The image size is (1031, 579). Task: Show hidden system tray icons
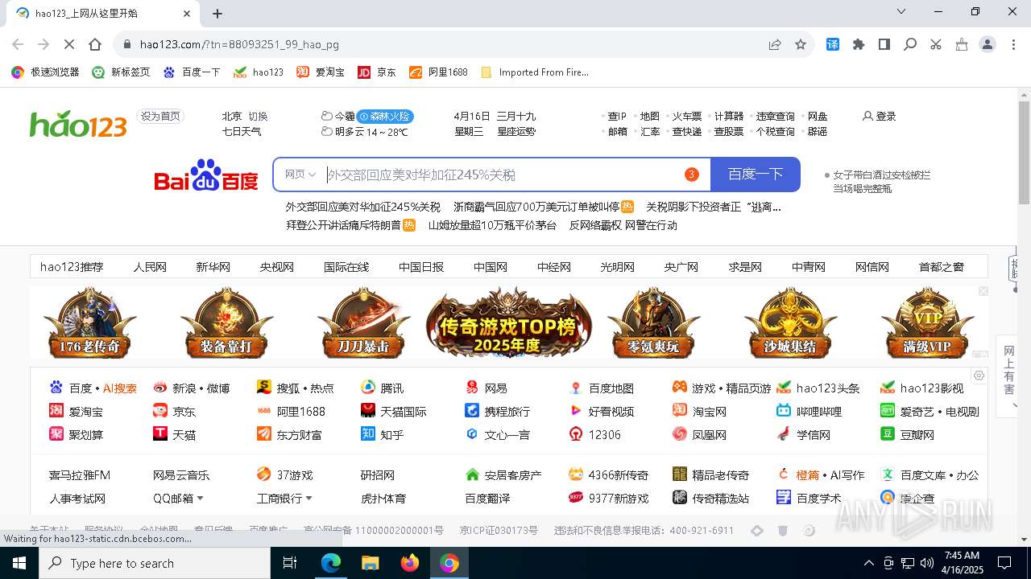pyautogui.click(x=868, y=563)
